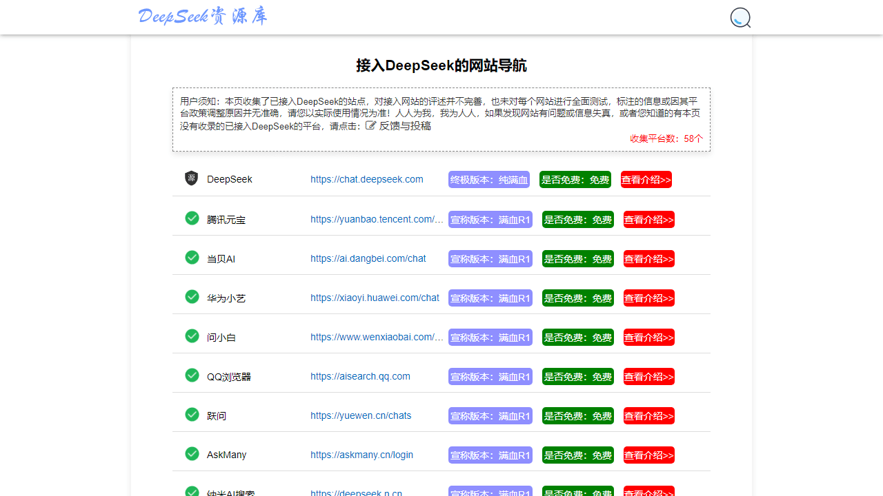Select the 问小白 platform name

coord(221,338)
